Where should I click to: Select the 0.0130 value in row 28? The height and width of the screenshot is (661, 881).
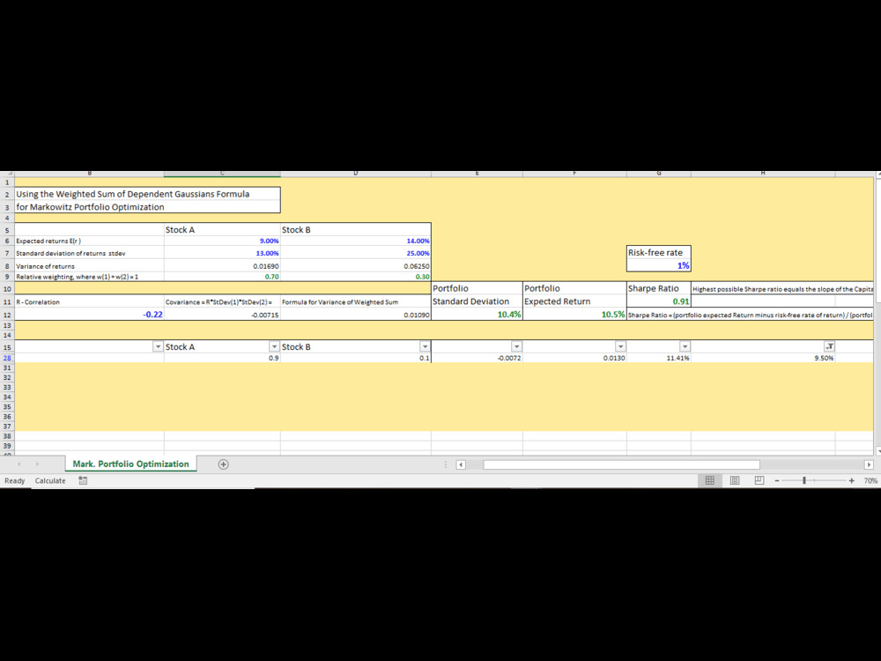click(x=574, y=358)
